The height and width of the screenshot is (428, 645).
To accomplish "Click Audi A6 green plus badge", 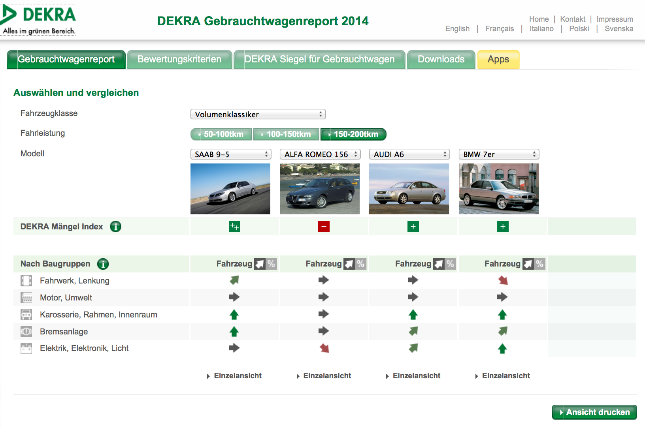I will click(x=413, y=227).
